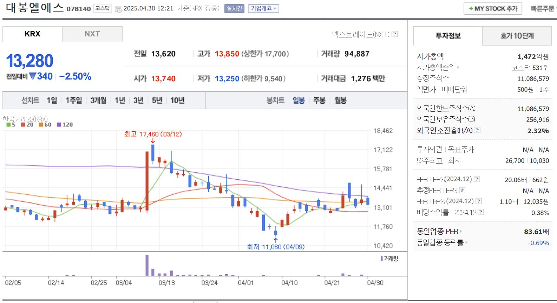557x303 pixels.
Task: Click the 저가 value 13,250
Action: coord(227,79)
